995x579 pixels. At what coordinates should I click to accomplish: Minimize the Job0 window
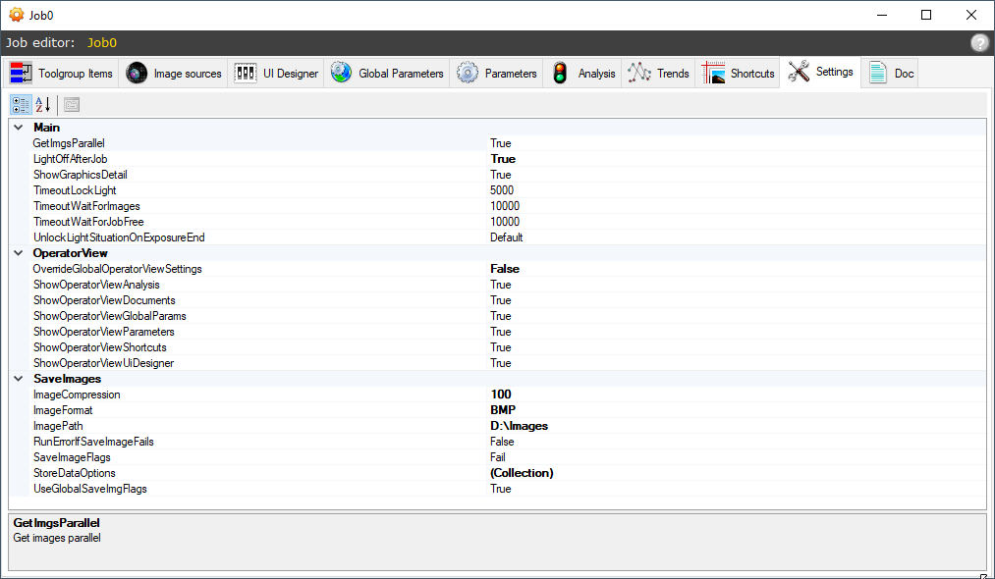click(x=882, y=15)
